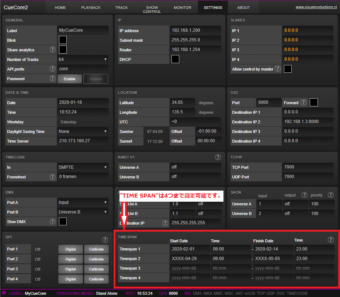Open help for Timecode Freewheel
Image resolution: width=340 pixels, height=297 pixels.
pyautogui.click(x=52, y=177)
